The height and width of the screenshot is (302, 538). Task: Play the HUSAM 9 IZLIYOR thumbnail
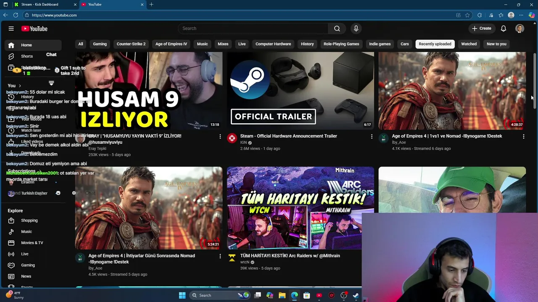149,91
